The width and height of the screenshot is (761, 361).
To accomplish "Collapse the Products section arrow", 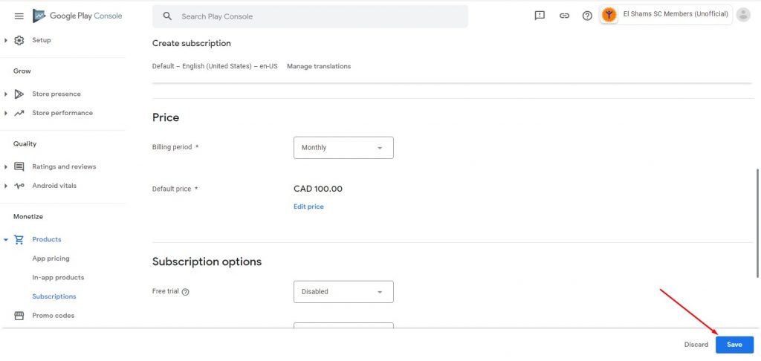I will 6,240.
